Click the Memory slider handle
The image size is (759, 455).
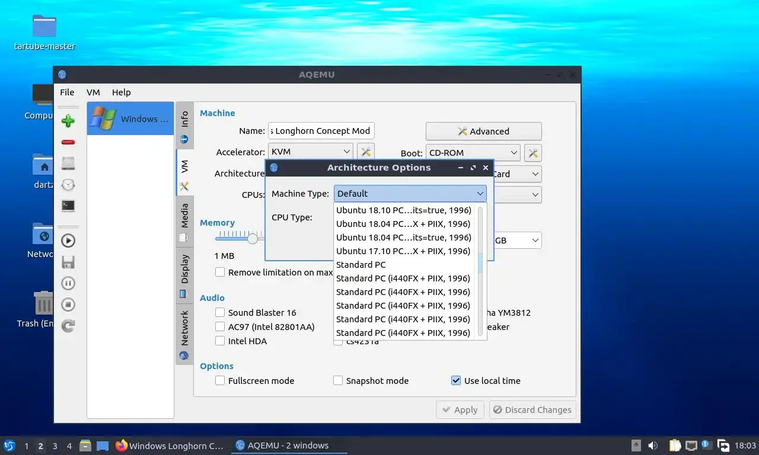(x=253, y=239)
